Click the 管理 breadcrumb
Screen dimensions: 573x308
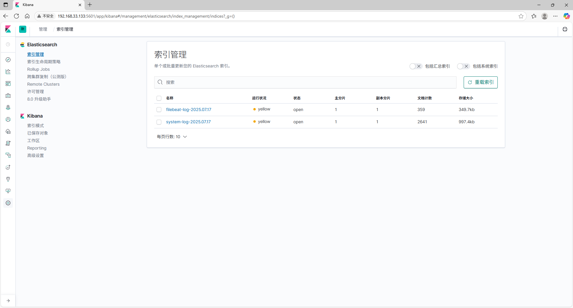(x=43, y=29)
